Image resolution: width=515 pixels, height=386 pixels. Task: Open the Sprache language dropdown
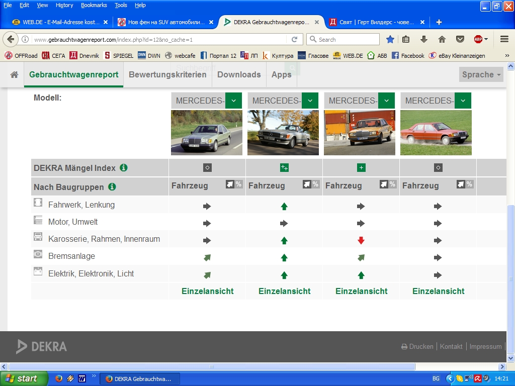[x=481, y=74]
